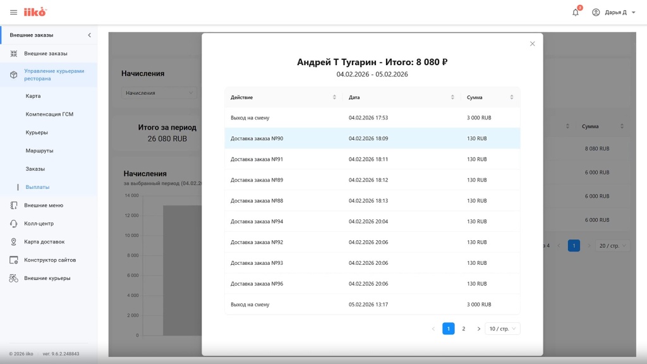The width and height of the screenshot is (647, 364).
Task: Close the Андрей Т Тугарин dialog
Action: pyautogui.click(x=532, y=44)
